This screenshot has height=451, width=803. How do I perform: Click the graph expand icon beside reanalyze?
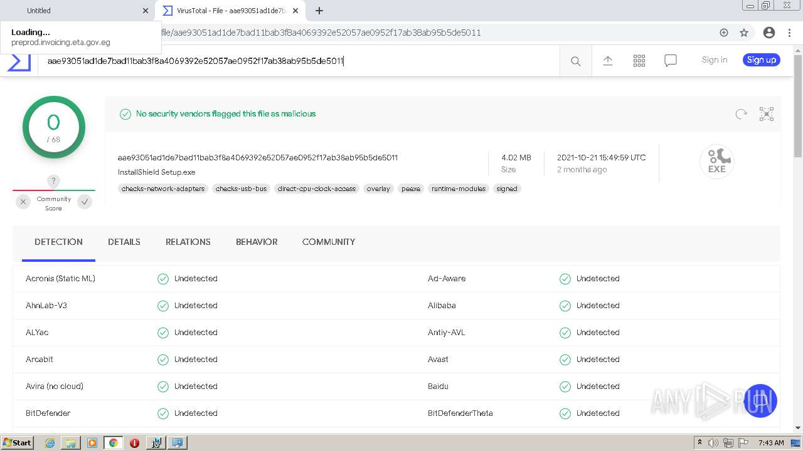tap(766, 113)
